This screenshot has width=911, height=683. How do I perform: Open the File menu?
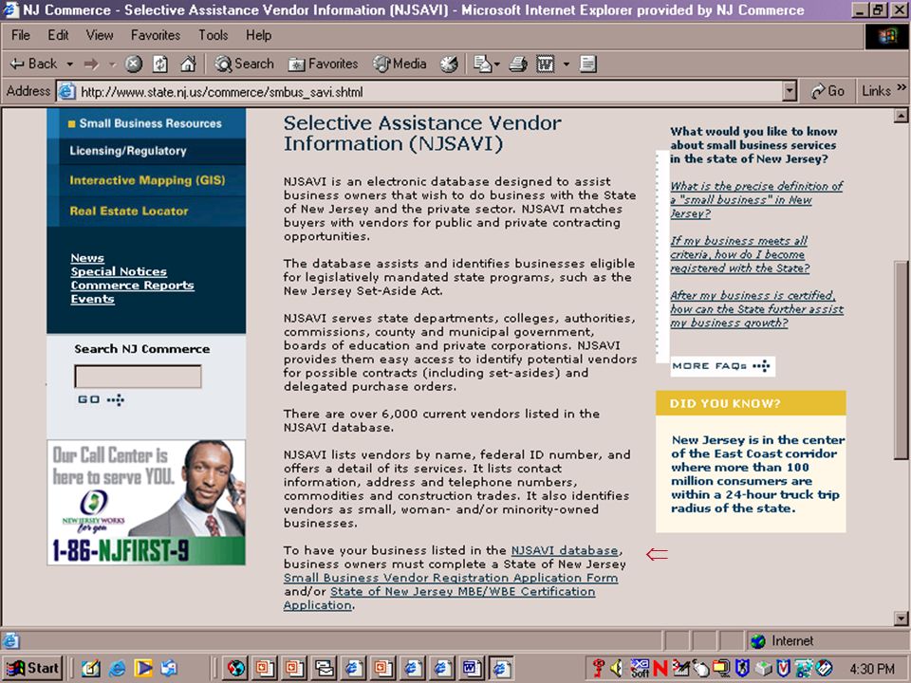pyautogui.click(x=20, y=35)
